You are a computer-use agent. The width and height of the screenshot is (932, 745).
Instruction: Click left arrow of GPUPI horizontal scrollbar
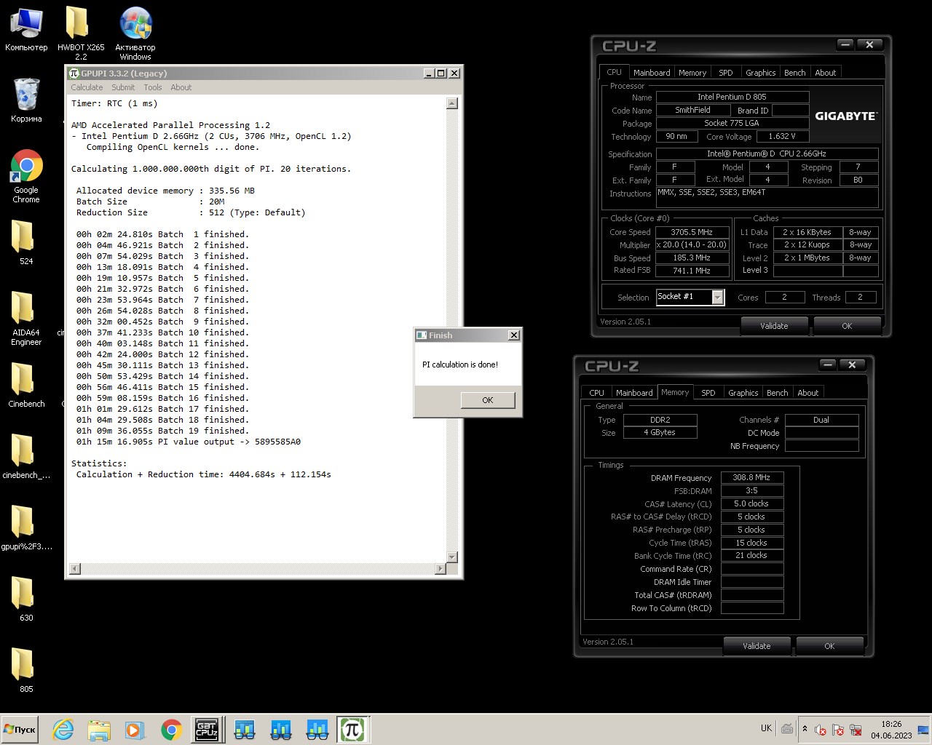coord(75,568)
